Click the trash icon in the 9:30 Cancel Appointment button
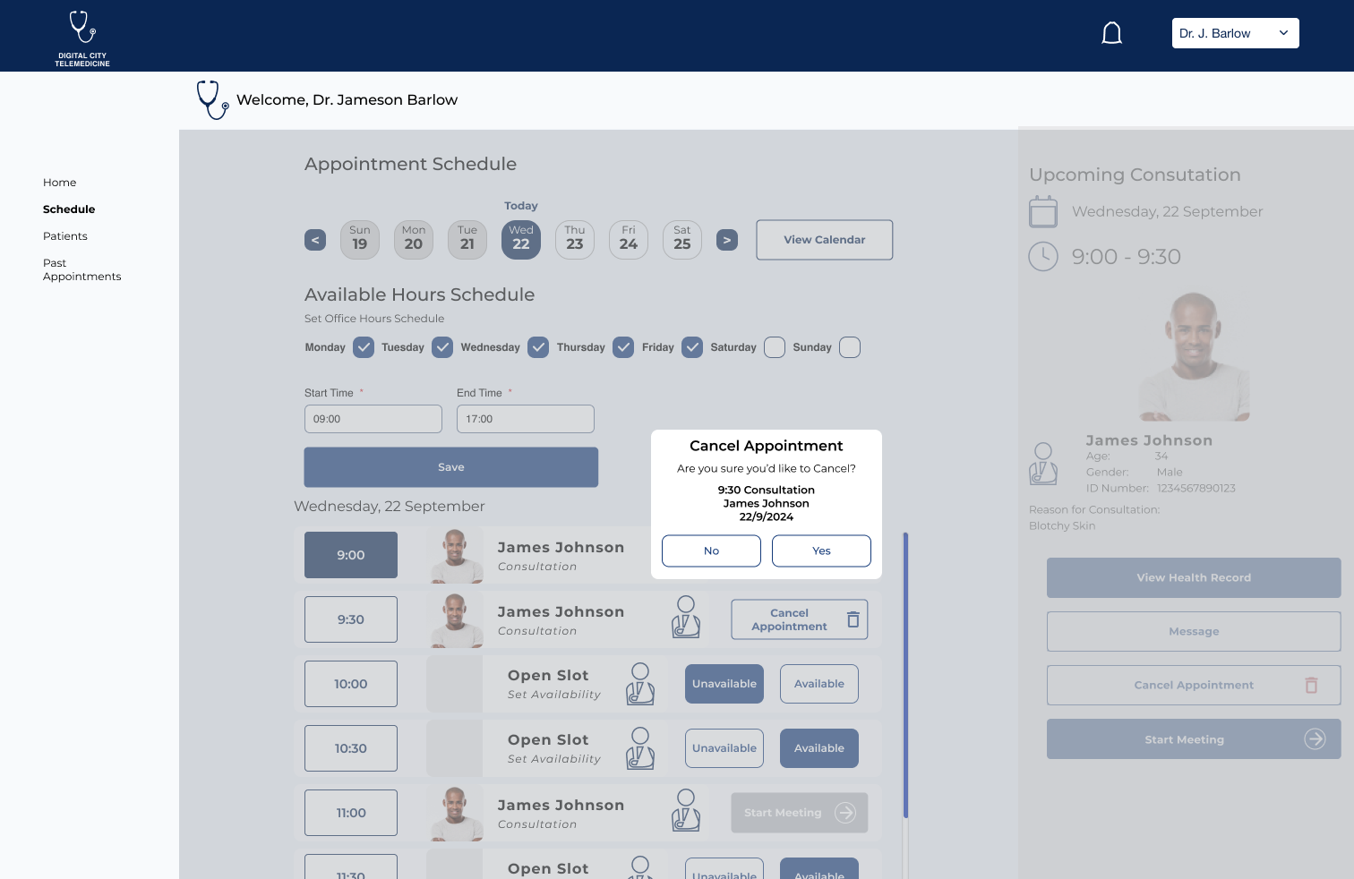The image size is (1354, 879). [x=853, y=619]
